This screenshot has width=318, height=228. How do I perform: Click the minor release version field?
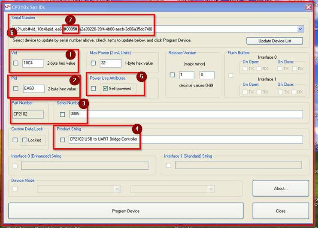pyautogui.click(x=207, y=75)
